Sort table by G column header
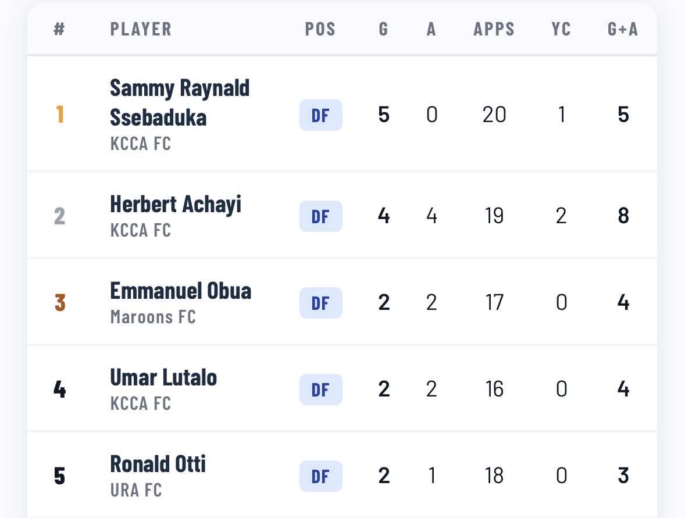 tap(383, 29)
